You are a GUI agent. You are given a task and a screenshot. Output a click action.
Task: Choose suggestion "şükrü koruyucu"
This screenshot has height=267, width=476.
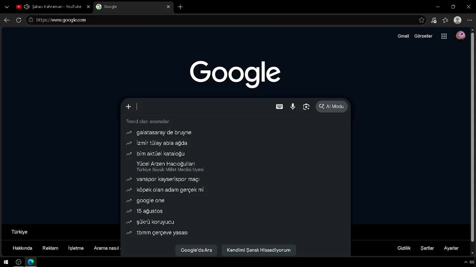235,222
